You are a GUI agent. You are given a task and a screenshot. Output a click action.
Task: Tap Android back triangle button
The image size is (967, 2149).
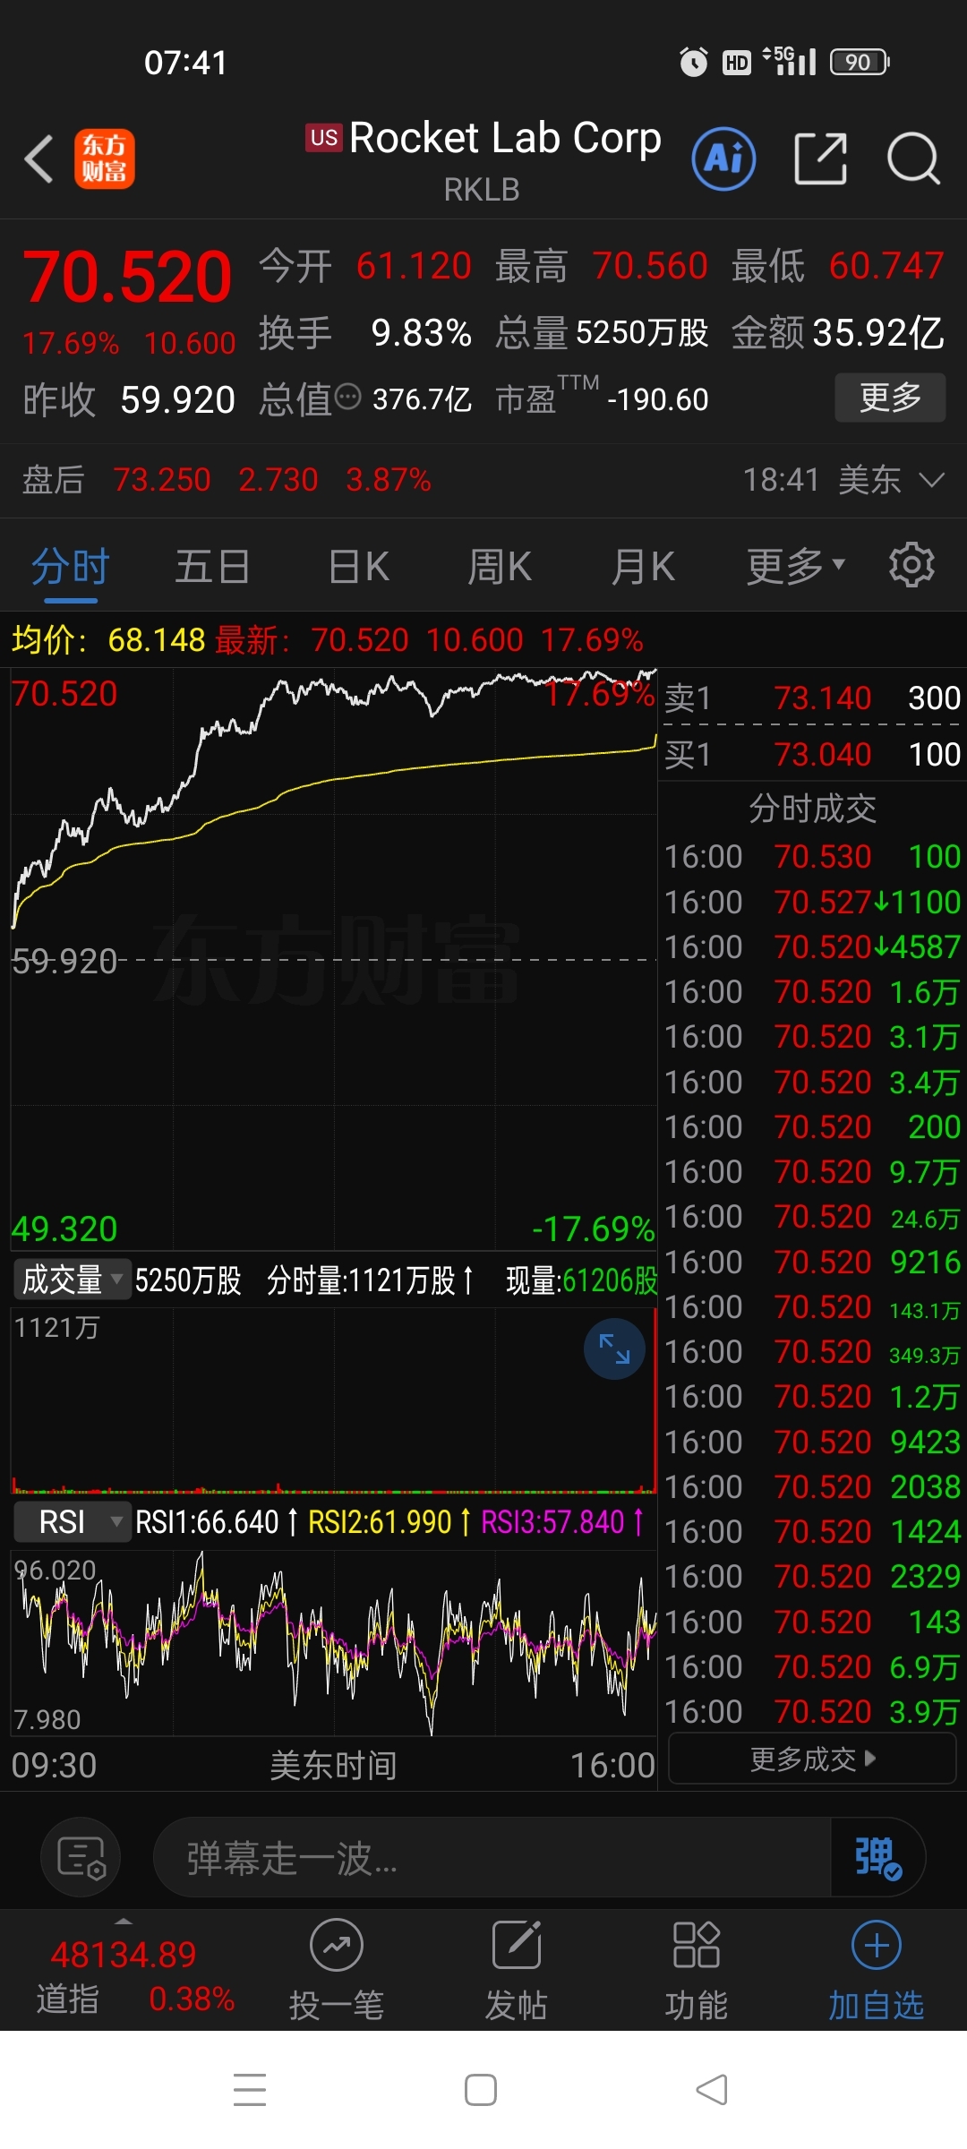(x=712, y=2090)
